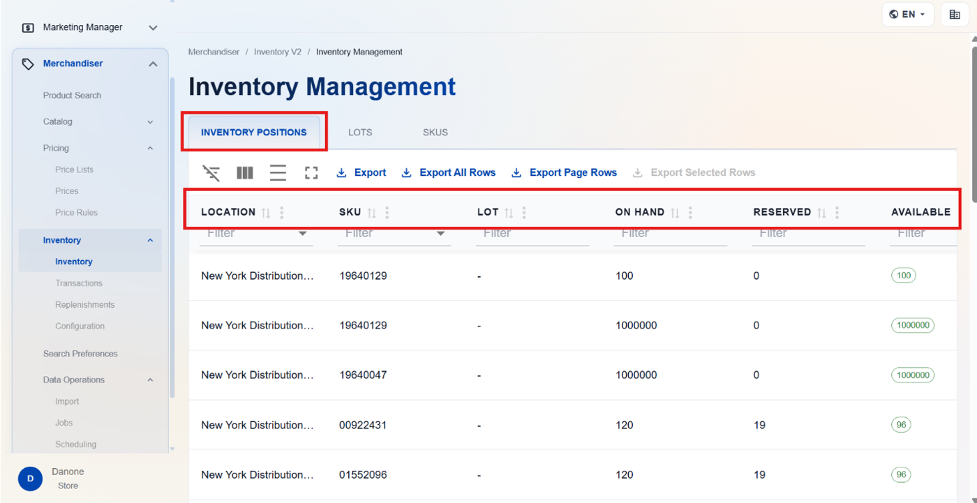Click the RESERVED filter input field

click(x=809, y=234)
